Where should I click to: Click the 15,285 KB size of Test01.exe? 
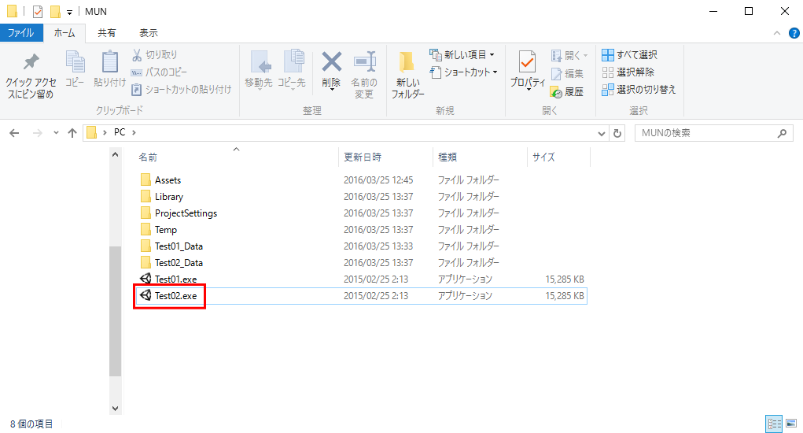(x=565, y=279)
